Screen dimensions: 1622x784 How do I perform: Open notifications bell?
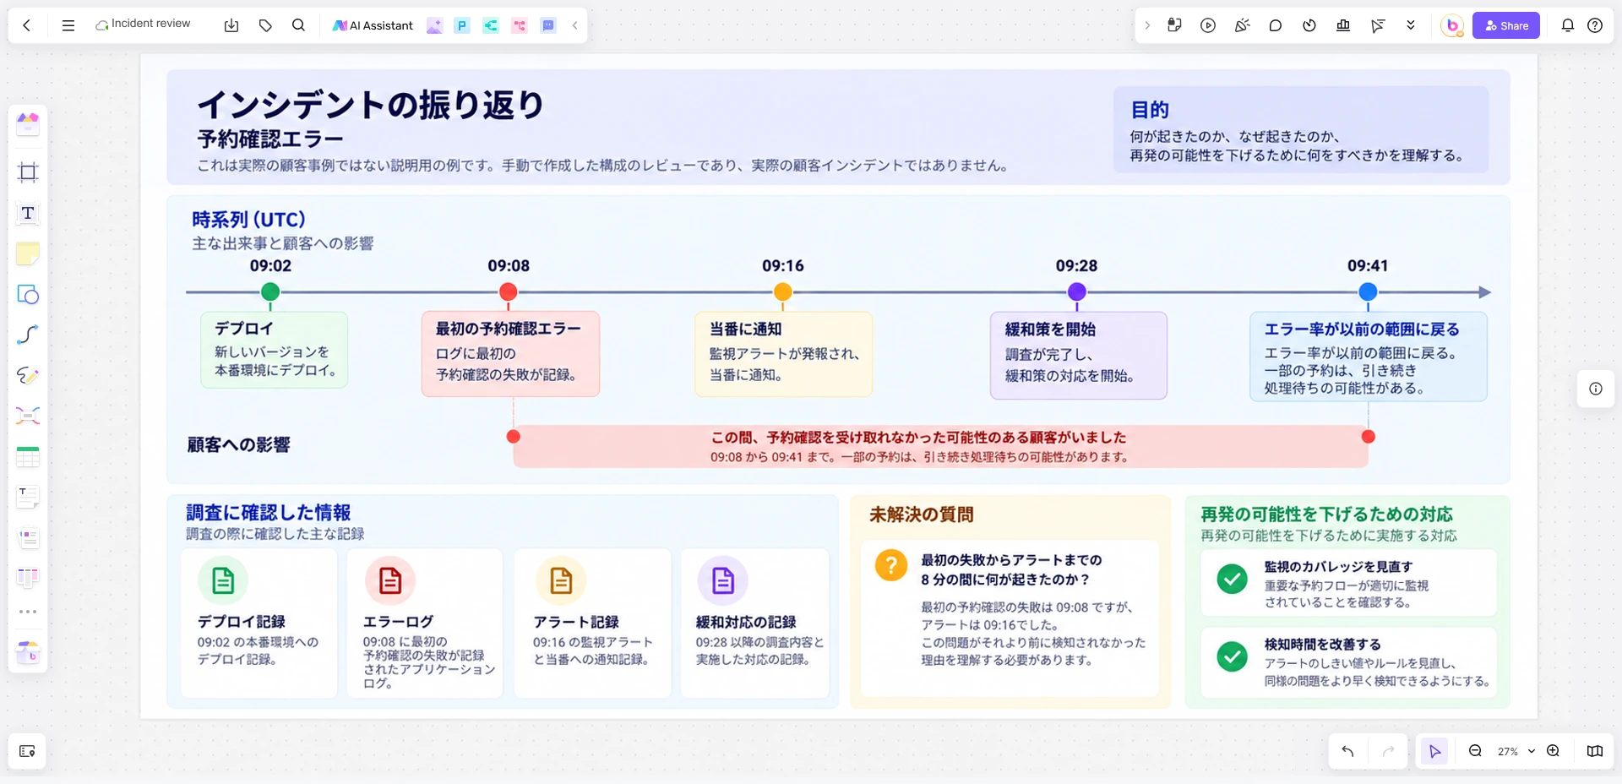1567,25
